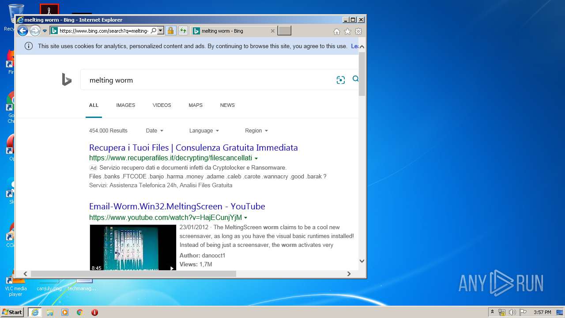The height and width of the screenshot is (318, 565).
Task: Click the volume speaker tray icon
Action: click(512, 312)
